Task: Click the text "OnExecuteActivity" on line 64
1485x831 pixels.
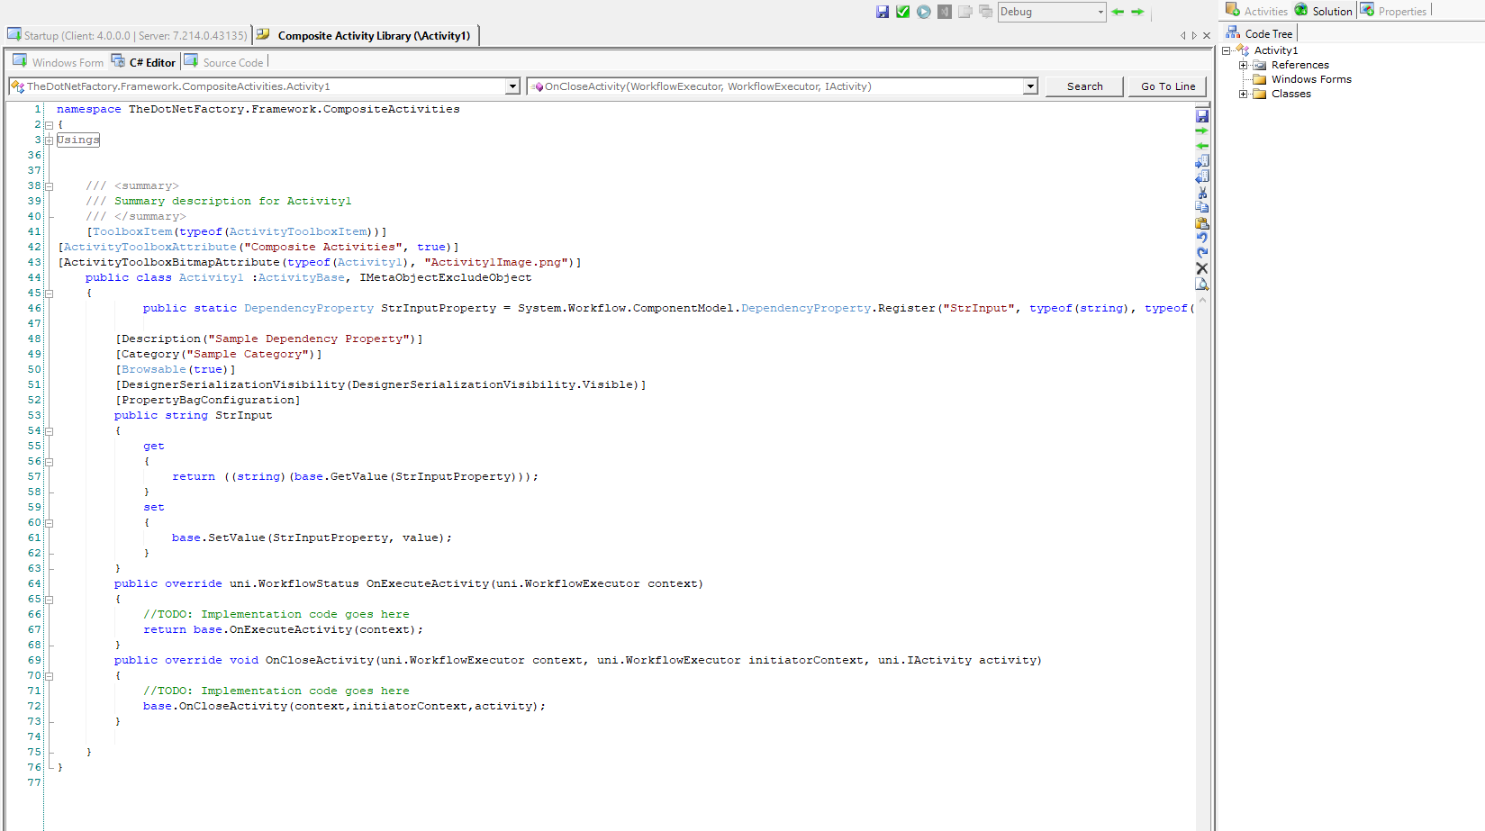Action: click(427, 583)
